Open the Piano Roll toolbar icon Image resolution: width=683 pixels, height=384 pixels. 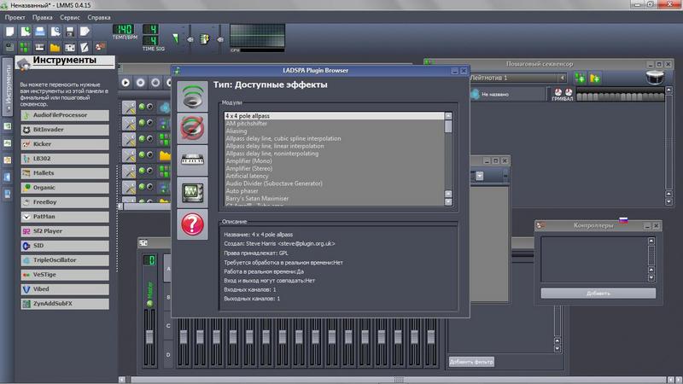click(x=40, y=47)
